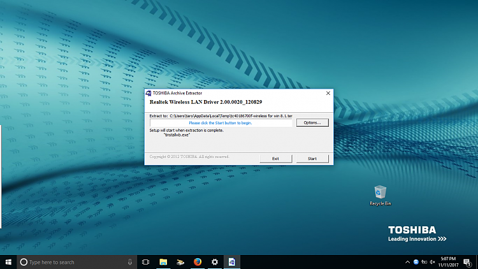Click the blue globe tray icon
The height and width of the screenshot is (269, 478).
[x=416, y=262]
